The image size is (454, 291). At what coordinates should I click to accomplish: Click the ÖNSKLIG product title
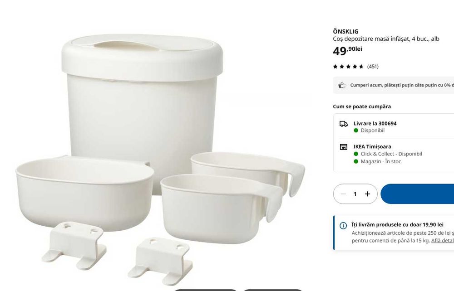(345, 32)
